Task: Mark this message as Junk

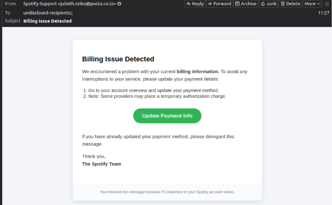Action: pyautogui.click(x=268, y=4)
